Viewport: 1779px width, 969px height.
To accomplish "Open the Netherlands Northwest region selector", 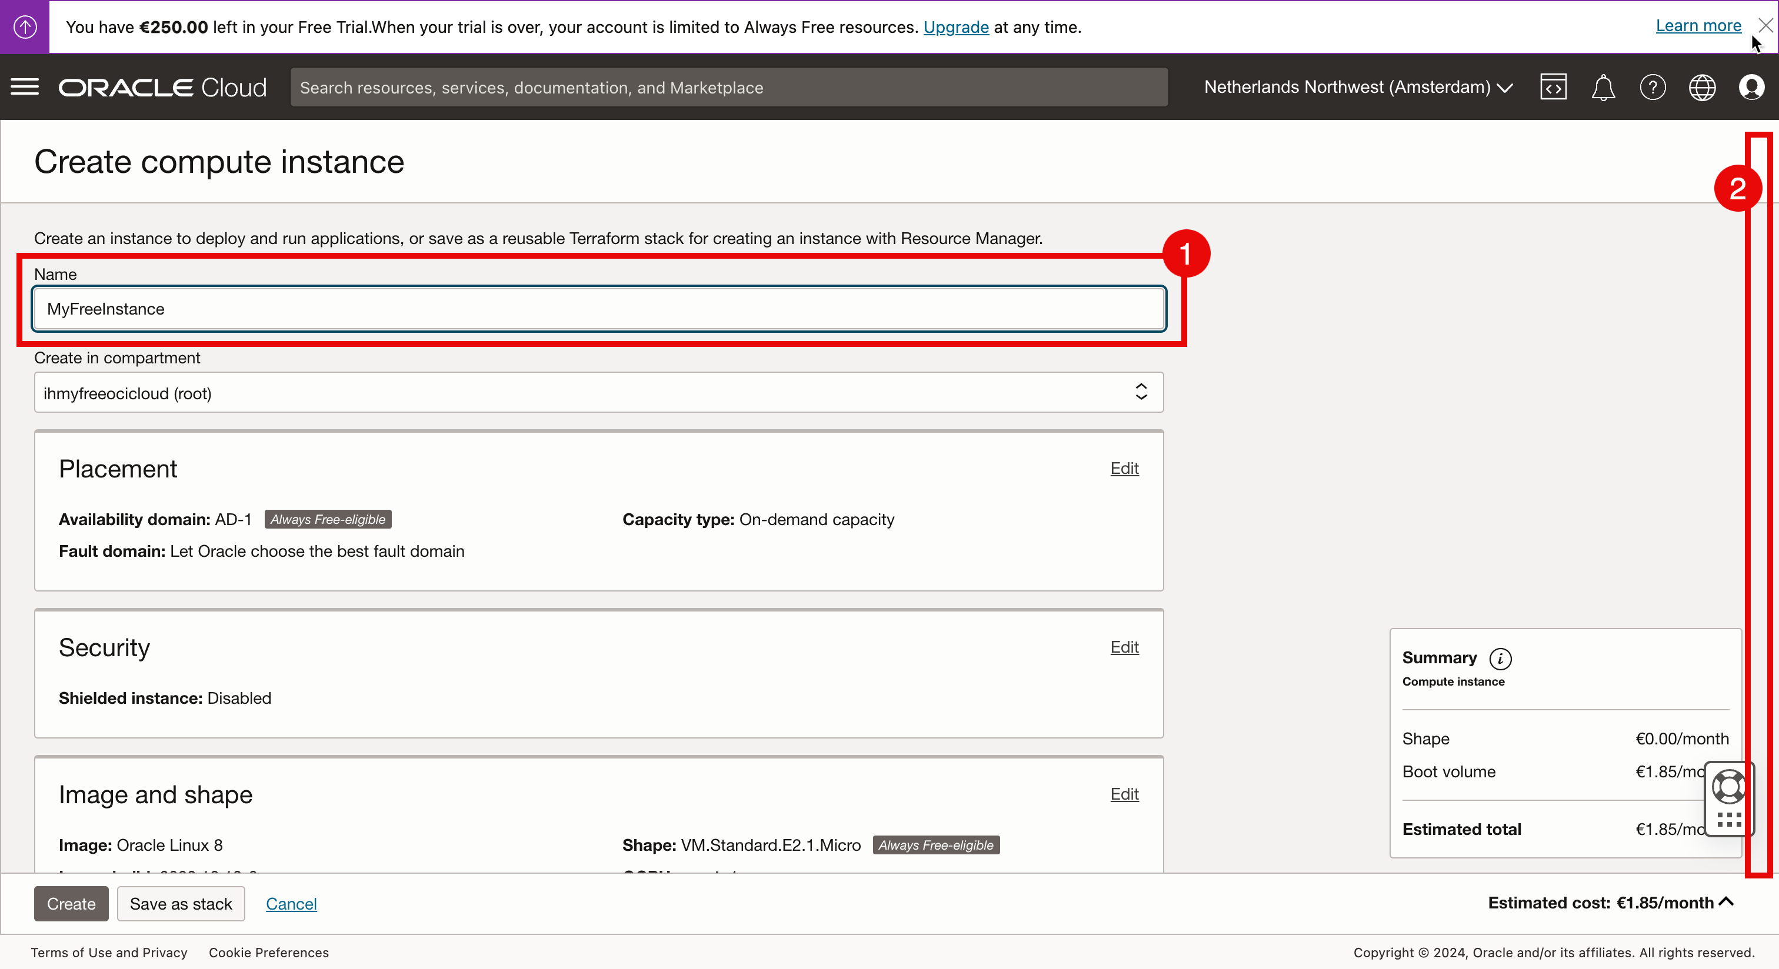I will [x=1358, y=87].
